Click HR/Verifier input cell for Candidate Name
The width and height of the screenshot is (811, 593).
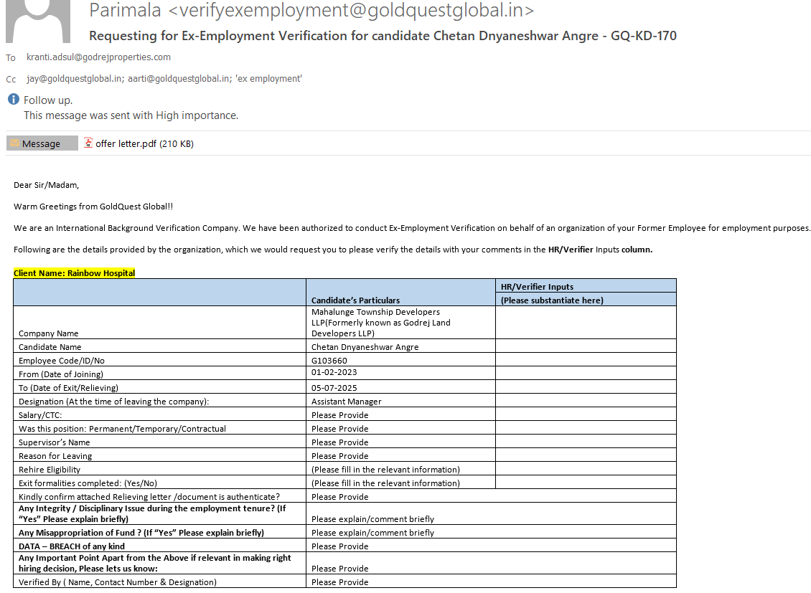point(585,346)
